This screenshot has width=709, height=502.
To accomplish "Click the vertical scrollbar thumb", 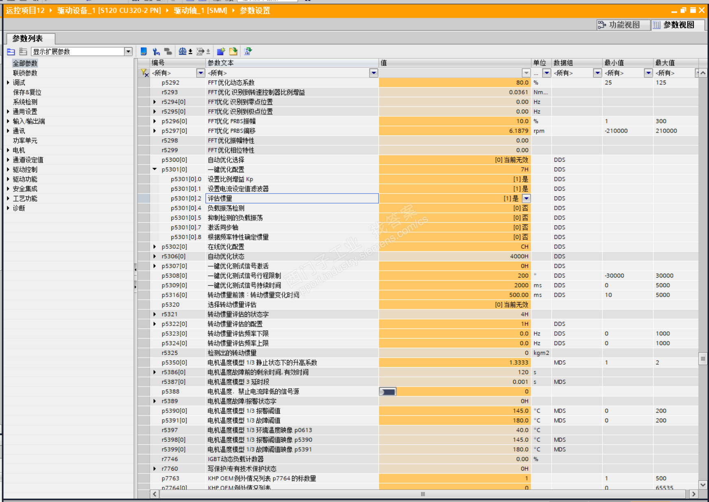I will [703, 359].
